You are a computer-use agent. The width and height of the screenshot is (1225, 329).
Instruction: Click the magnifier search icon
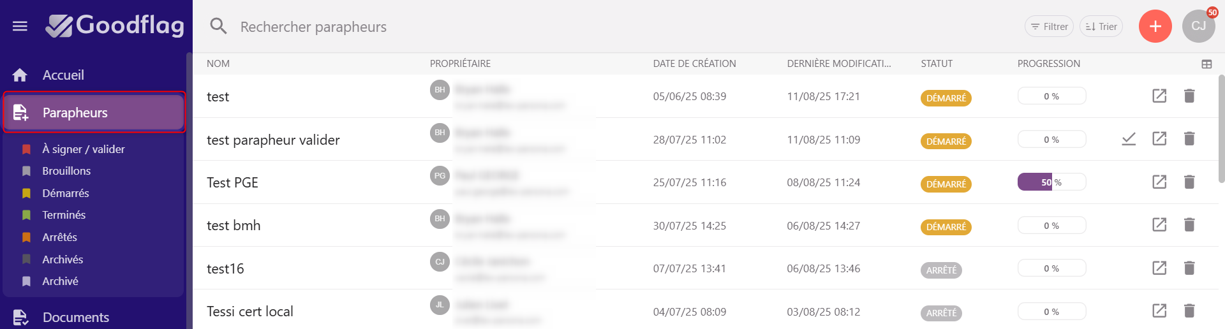[x=218, y=26]
